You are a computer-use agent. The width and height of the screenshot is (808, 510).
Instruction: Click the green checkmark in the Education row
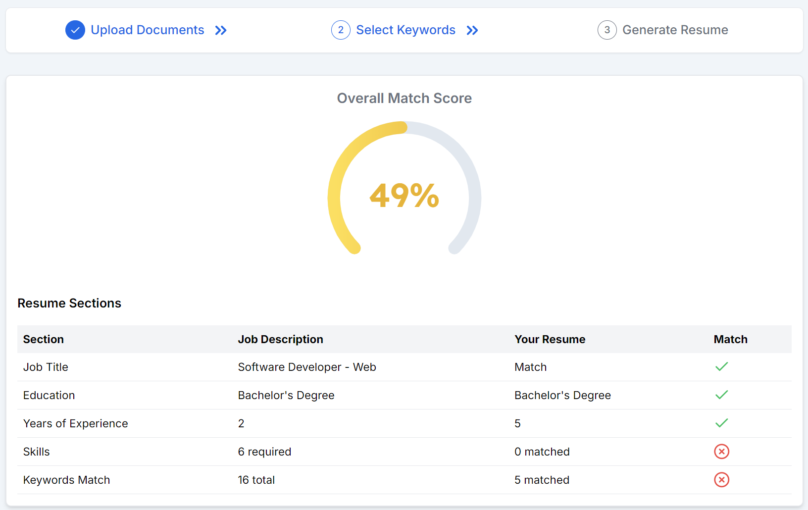[722, 395]
